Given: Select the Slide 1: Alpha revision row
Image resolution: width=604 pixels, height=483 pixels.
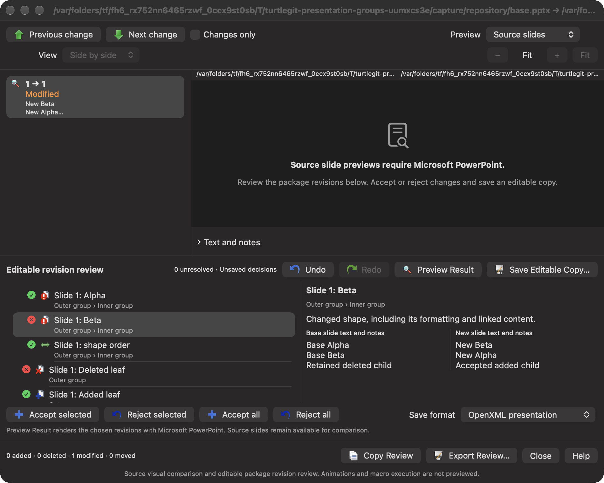Looking at the screenshot, I should pos(154,300).
